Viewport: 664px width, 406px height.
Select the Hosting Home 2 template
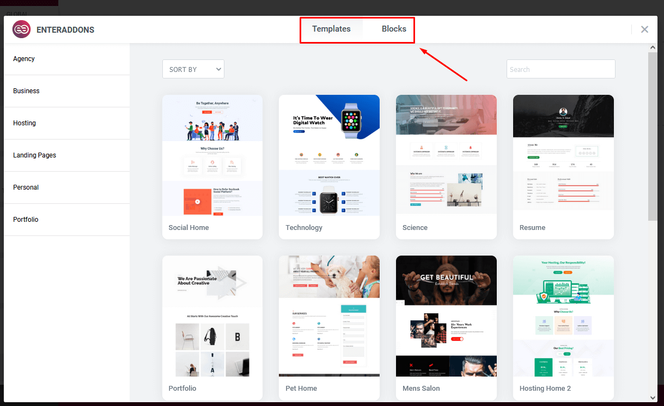coord(563,316)
